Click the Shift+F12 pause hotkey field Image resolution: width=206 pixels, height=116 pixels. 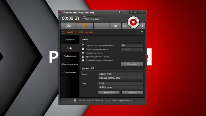pyautogui.click(x=132, y=49)
